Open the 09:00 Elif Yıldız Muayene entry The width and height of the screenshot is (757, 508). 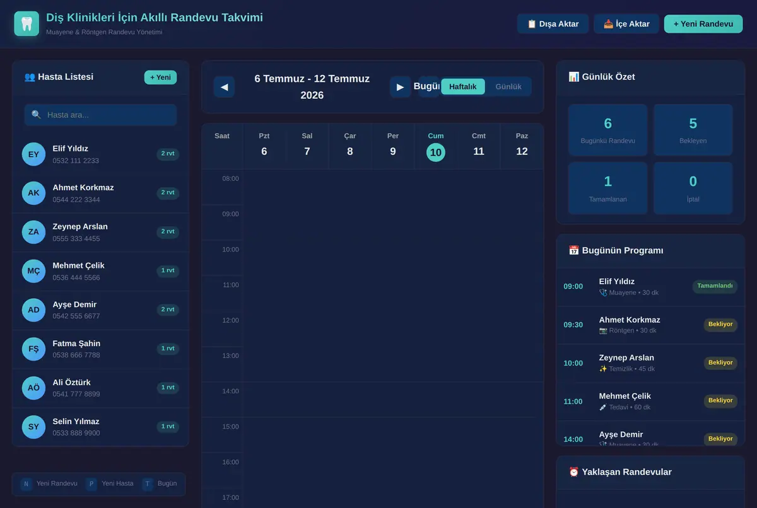(650, 287)
